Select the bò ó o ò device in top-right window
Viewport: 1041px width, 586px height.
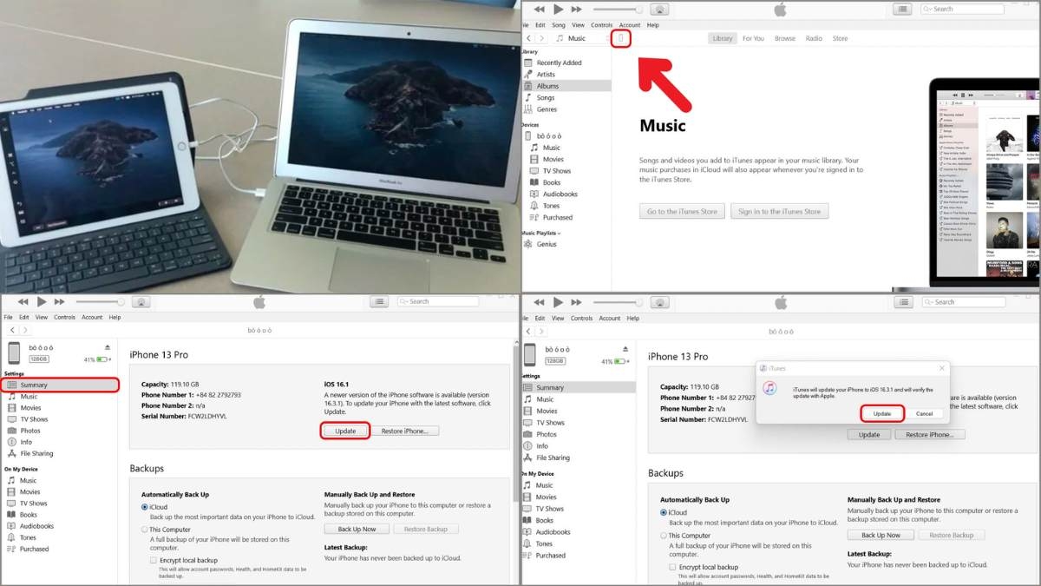tap(549, 136)
